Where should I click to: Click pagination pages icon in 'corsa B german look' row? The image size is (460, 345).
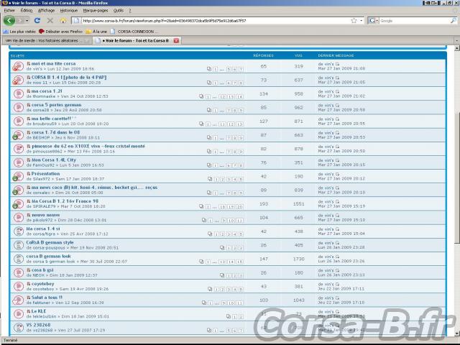[201, 262]
